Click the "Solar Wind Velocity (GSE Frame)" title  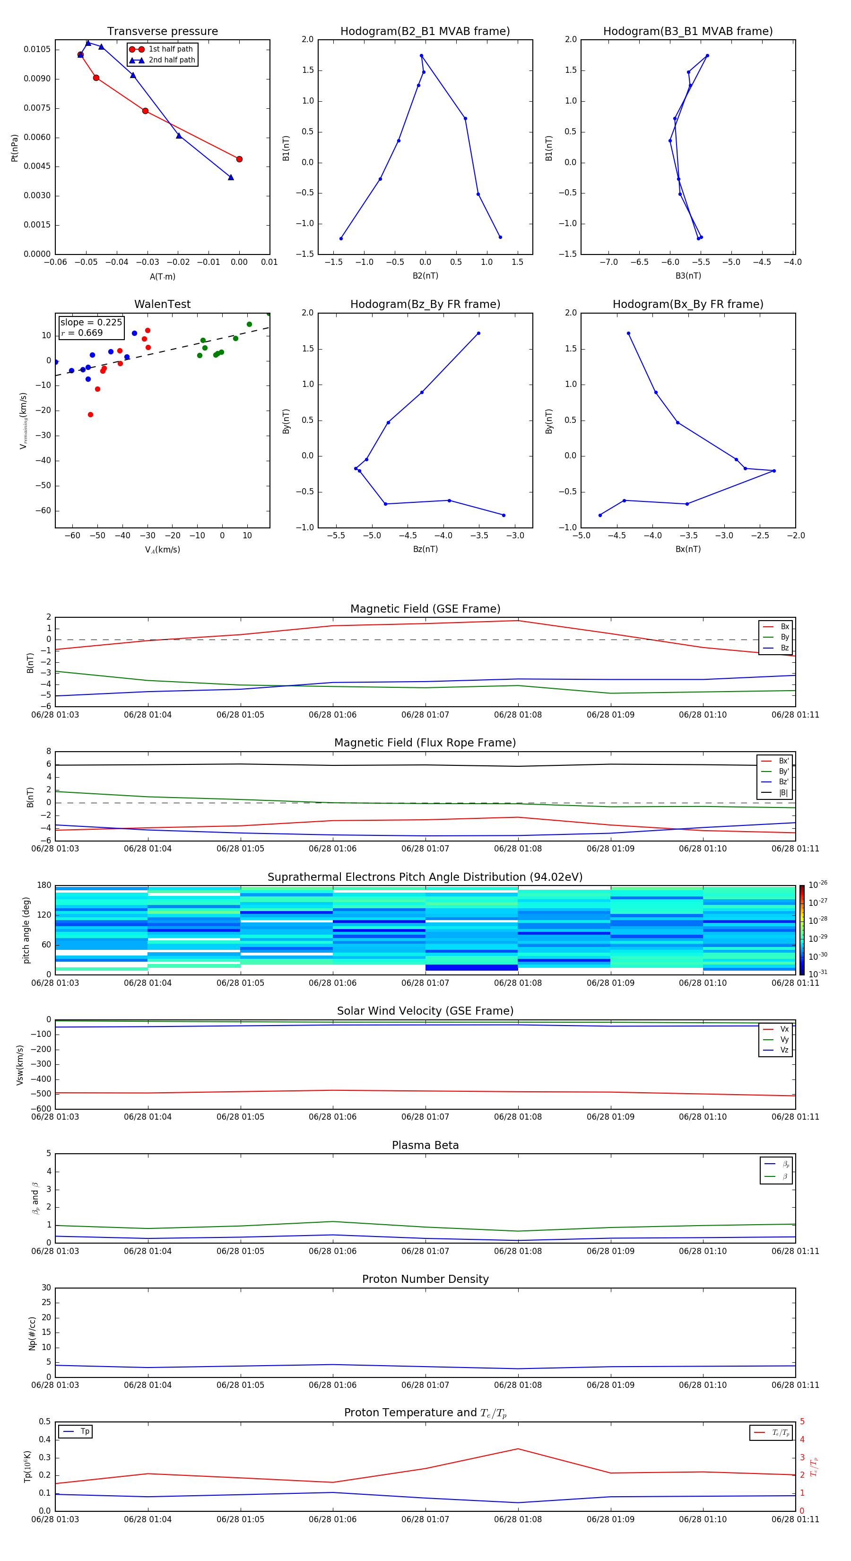(x=425, y=1011)
